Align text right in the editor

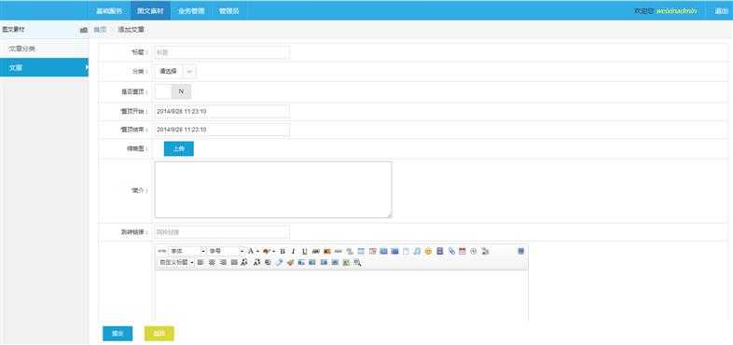coord(223,263)
